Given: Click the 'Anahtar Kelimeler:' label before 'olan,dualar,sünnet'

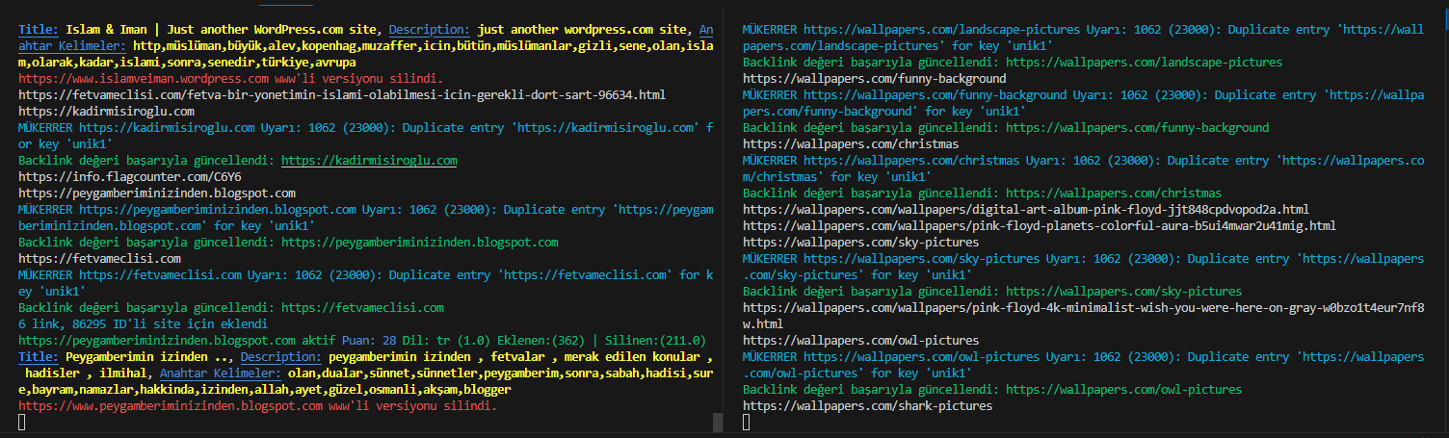Looking at the screenshot, I should pos(220,374).
